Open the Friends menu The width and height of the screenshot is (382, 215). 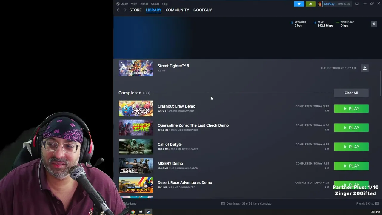tap(144, 4)
